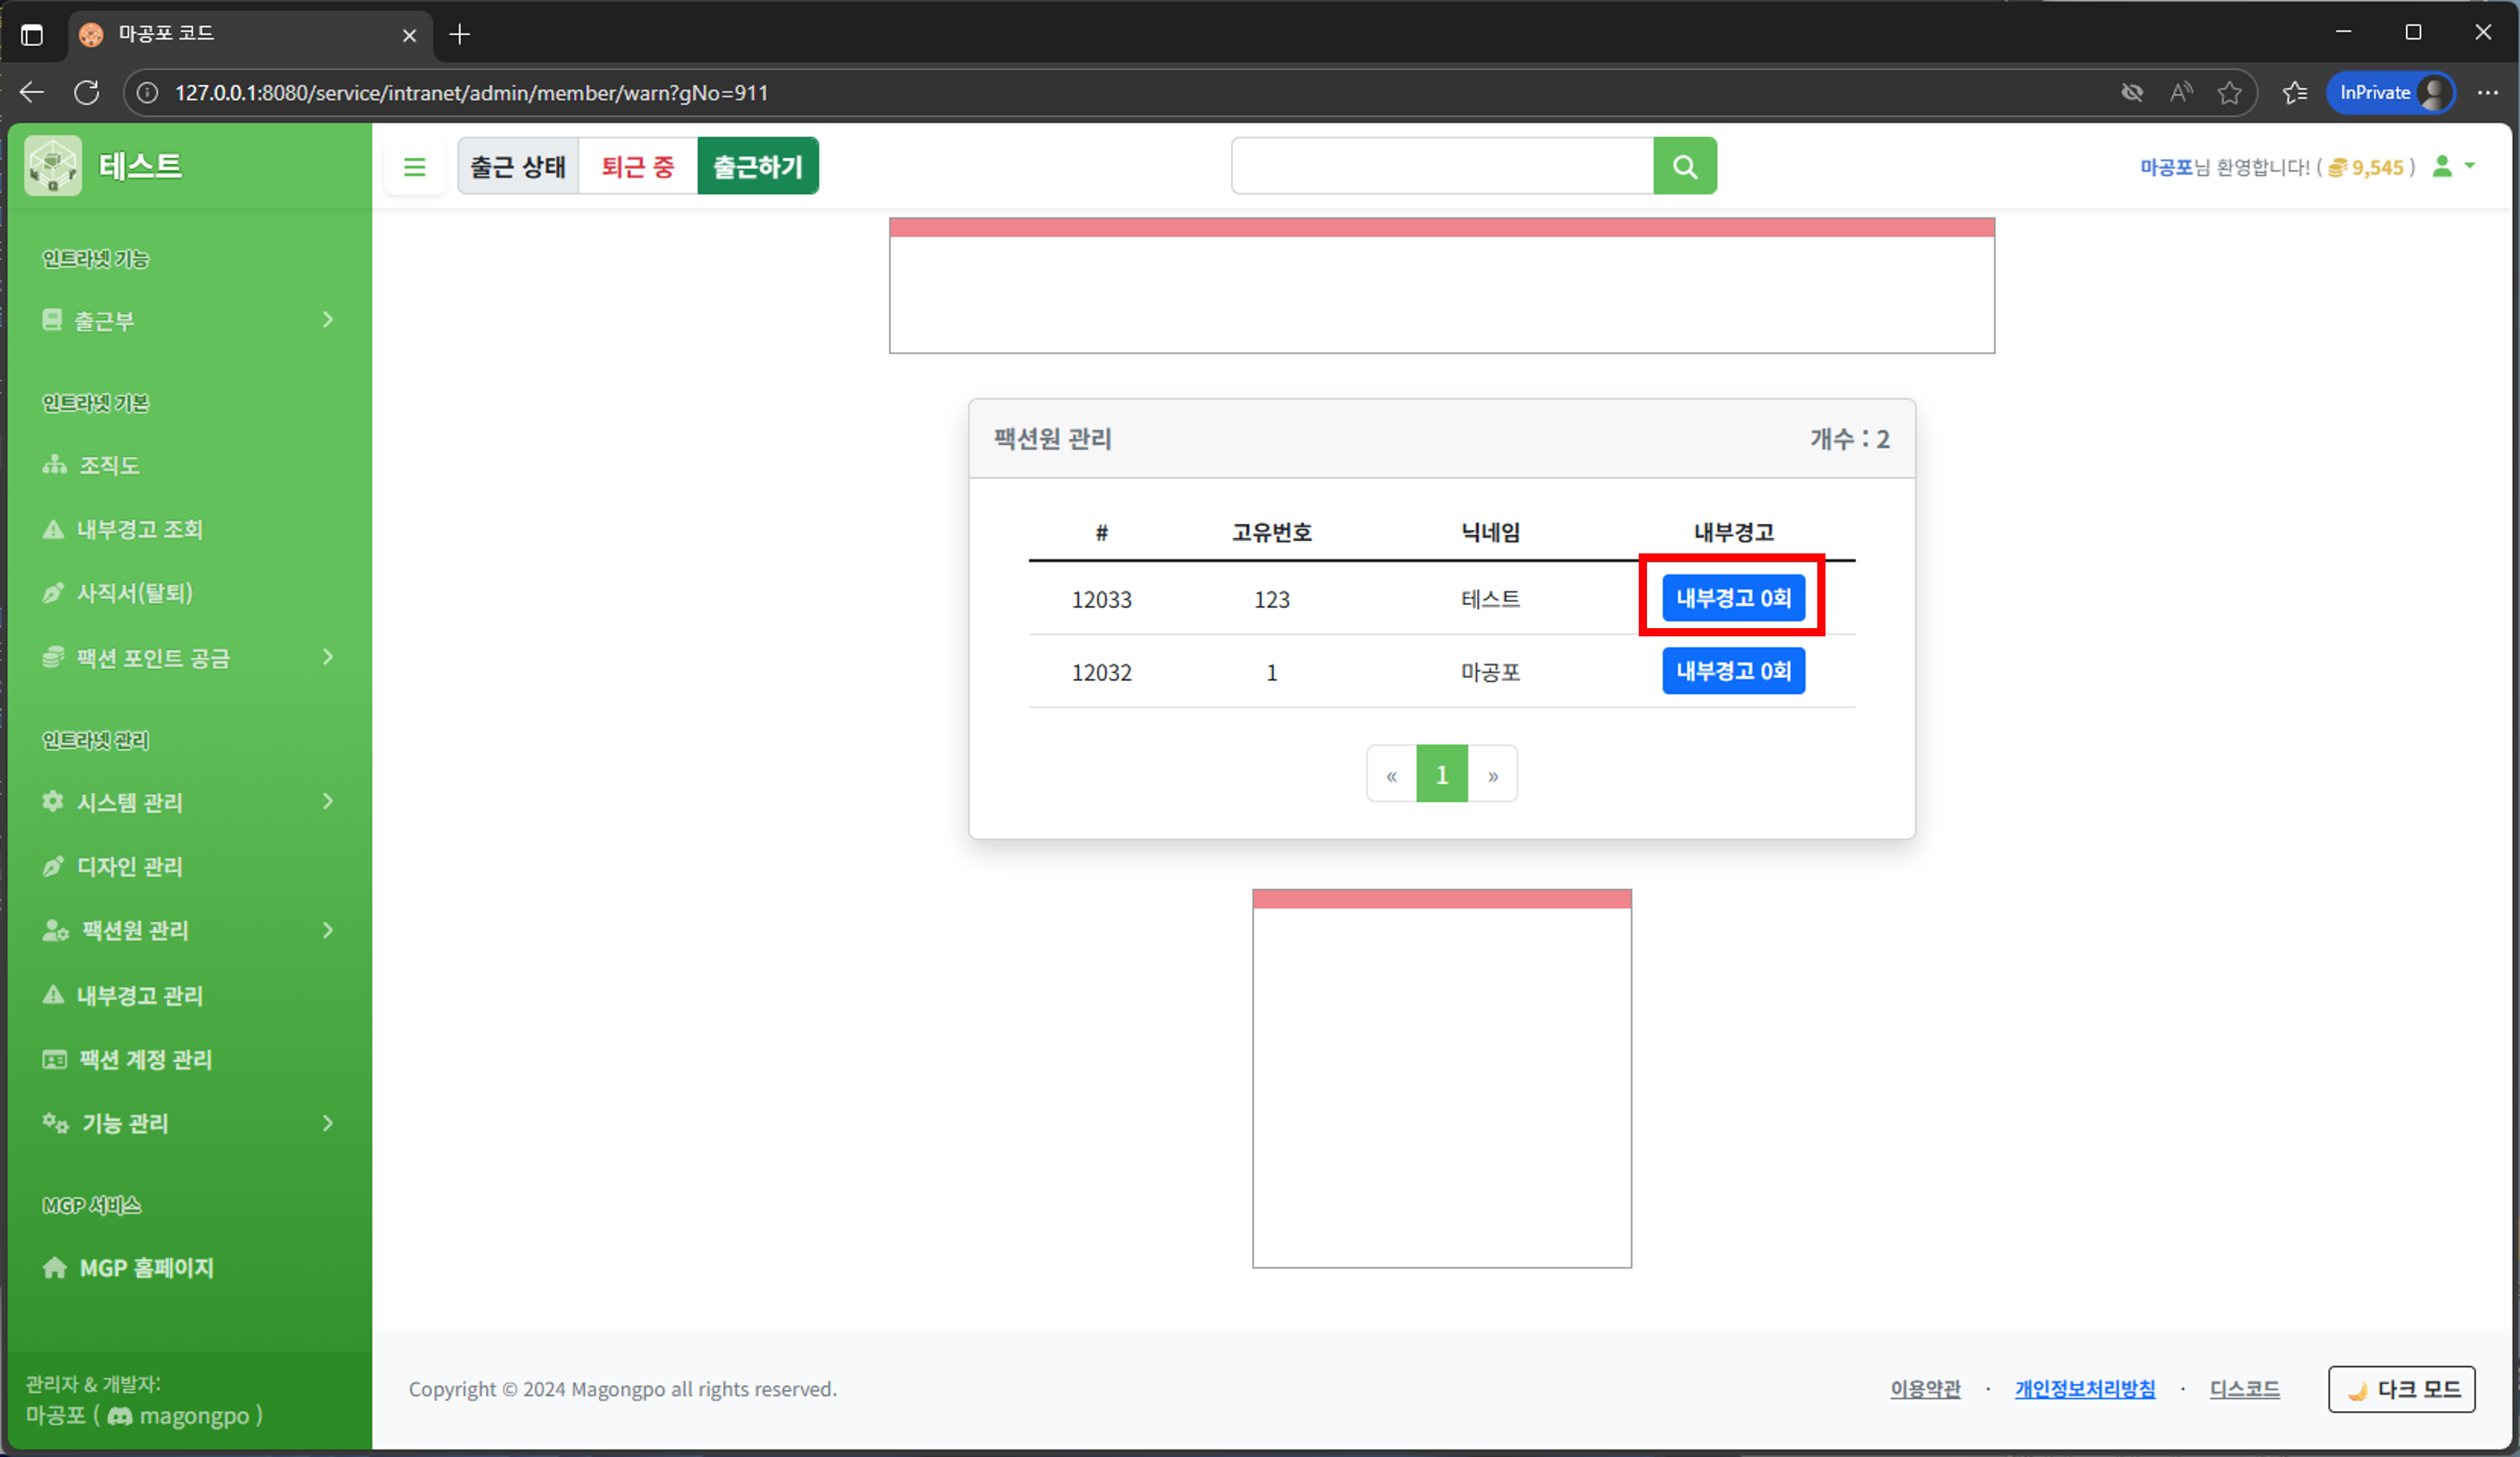
Task: Refresh the page with reload icon
Action: pyautogui.click(x=87, y=93)
